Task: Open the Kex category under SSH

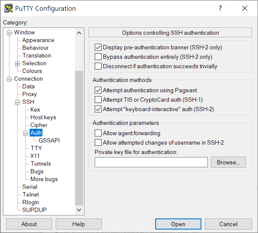Action: tap(35, 109)
